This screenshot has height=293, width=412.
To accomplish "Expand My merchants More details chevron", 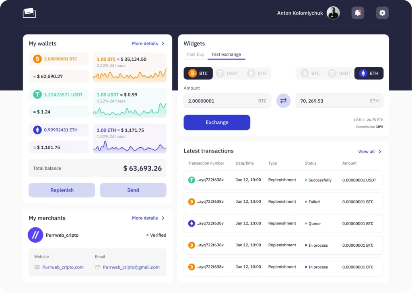I will (163, 218).
